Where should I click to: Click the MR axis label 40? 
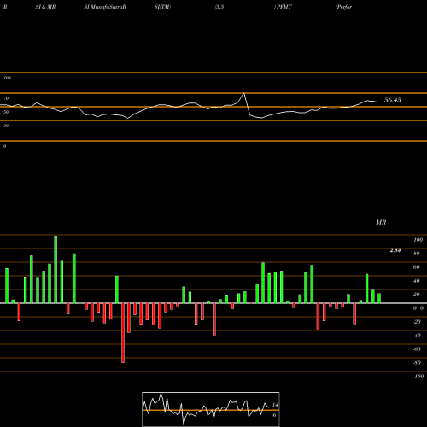pos(417,281)
